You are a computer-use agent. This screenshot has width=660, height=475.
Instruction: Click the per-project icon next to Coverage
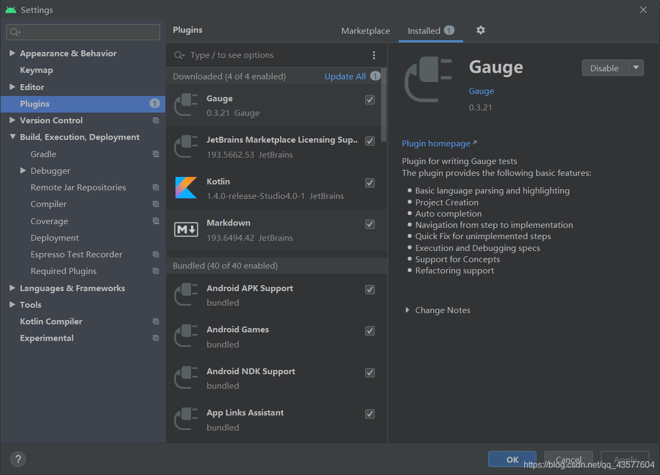pos(156,221)
